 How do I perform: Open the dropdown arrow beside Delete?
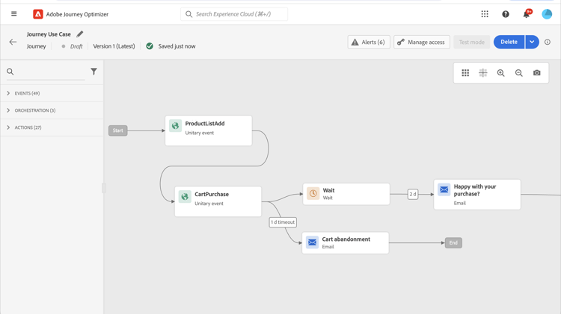click(x=532, y=43)
